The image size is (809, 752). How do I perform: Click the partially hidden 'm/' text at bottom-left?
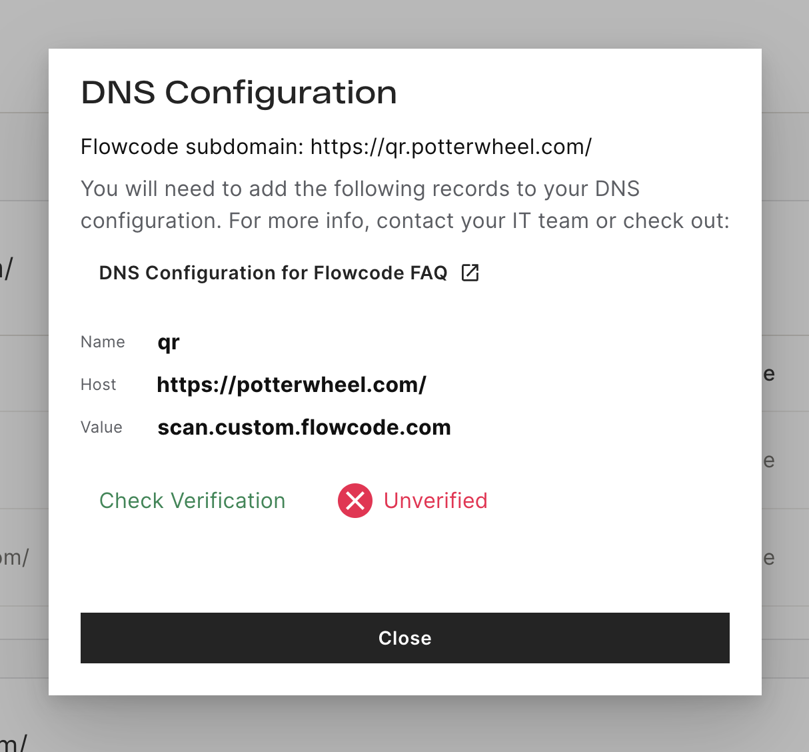13,741
